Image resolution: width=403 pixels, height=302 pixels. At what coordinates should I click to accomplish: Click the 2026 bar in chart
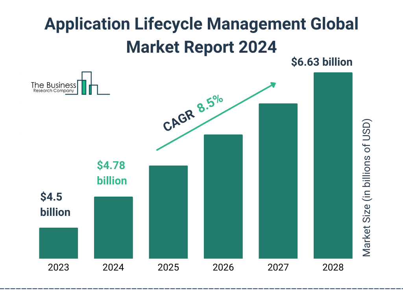click(x=223, y=197)
